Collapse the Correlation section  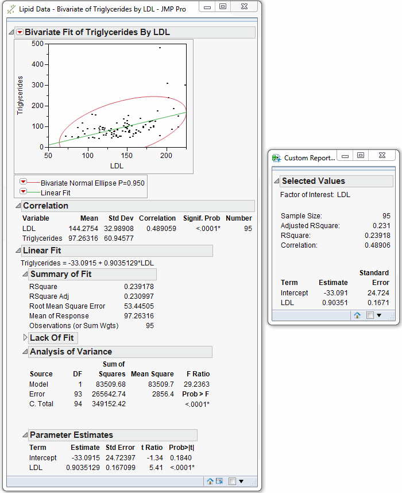(x=17, y=206)
